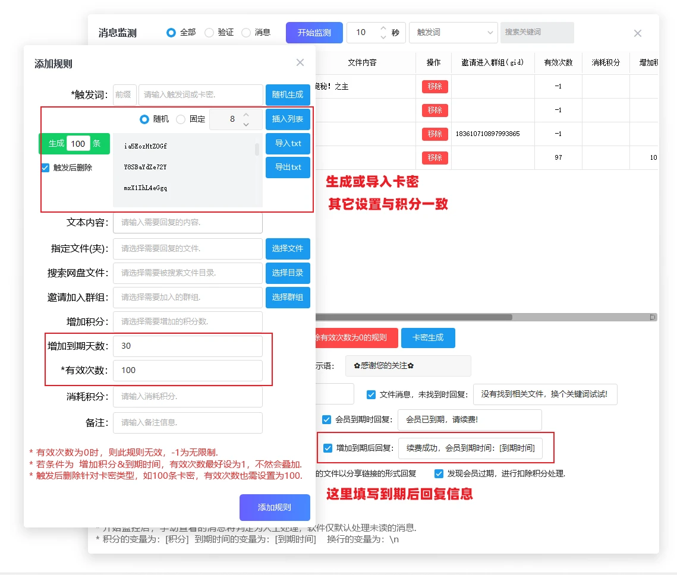Select the 随机 radio option
Screen dimensions: 677x575
pos(144,119)
